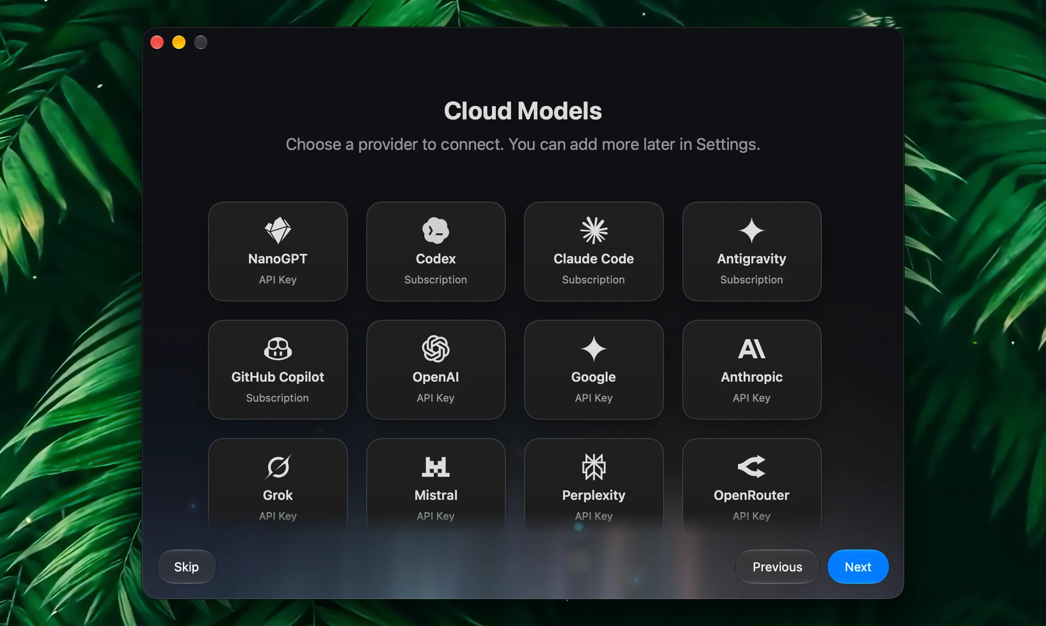Click 'API Key' text under Grok

(x=278, y=516)
